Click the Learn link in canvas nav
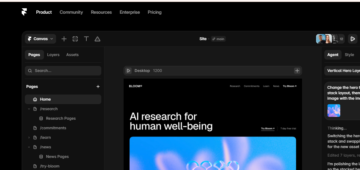Image resolution: width=360 pixels, height=170 pixels. click(x=266, y=86)
